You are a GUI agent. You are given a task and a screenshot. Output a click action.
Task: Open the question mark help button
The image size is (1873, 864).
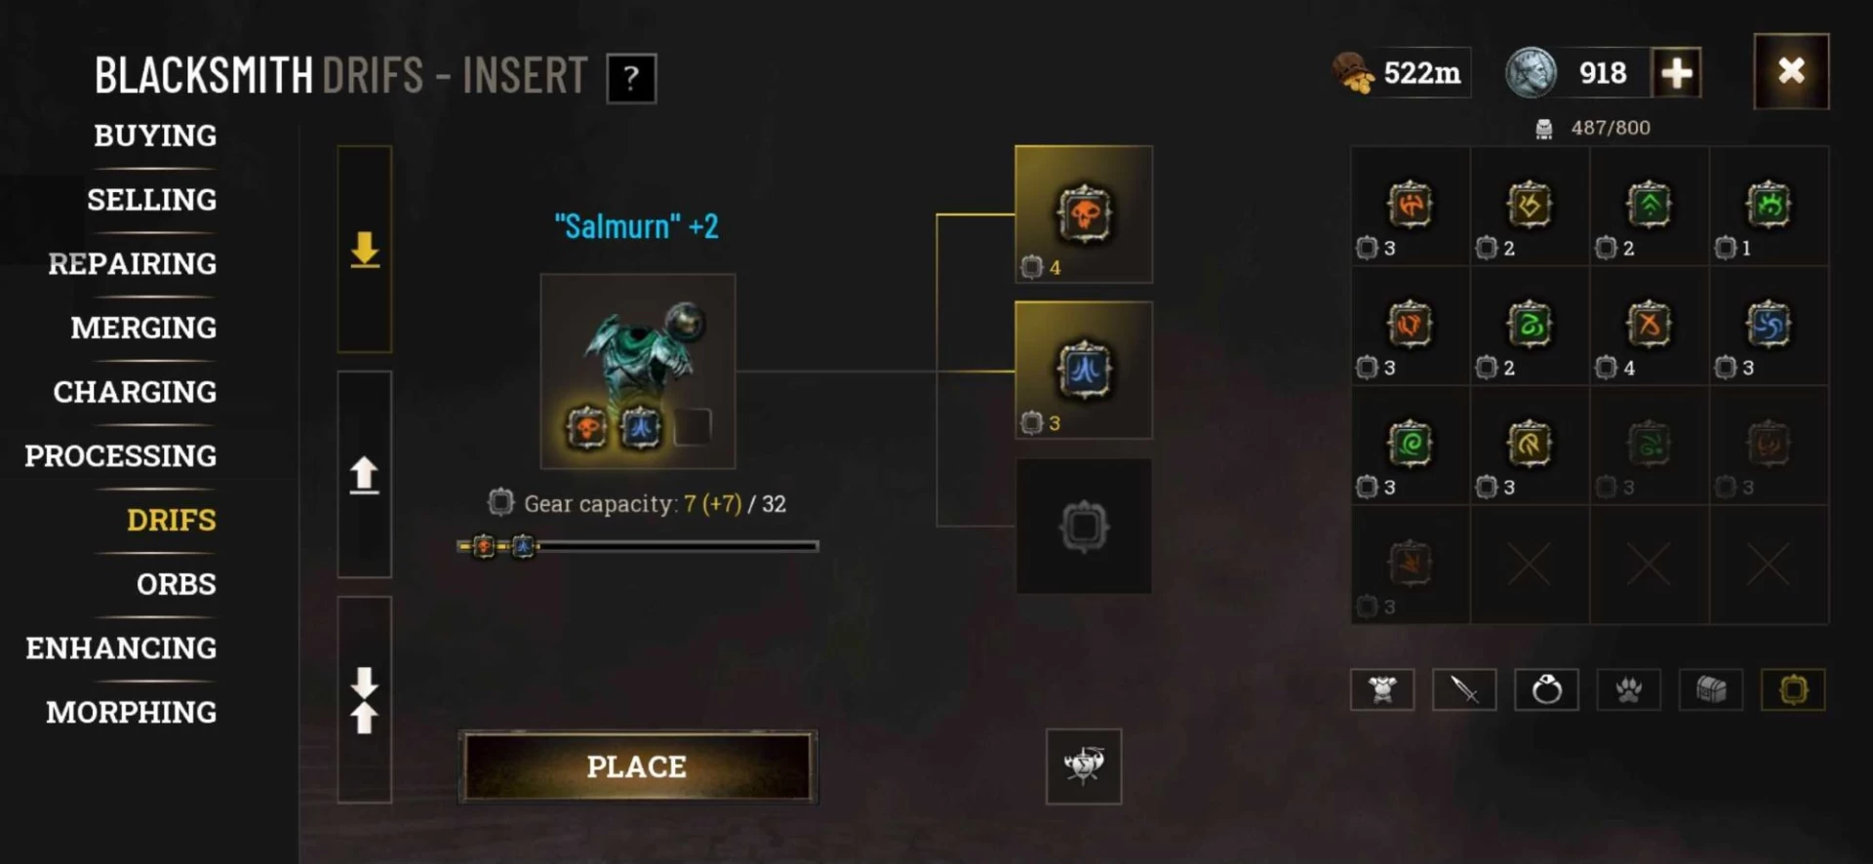pos(631,78)
